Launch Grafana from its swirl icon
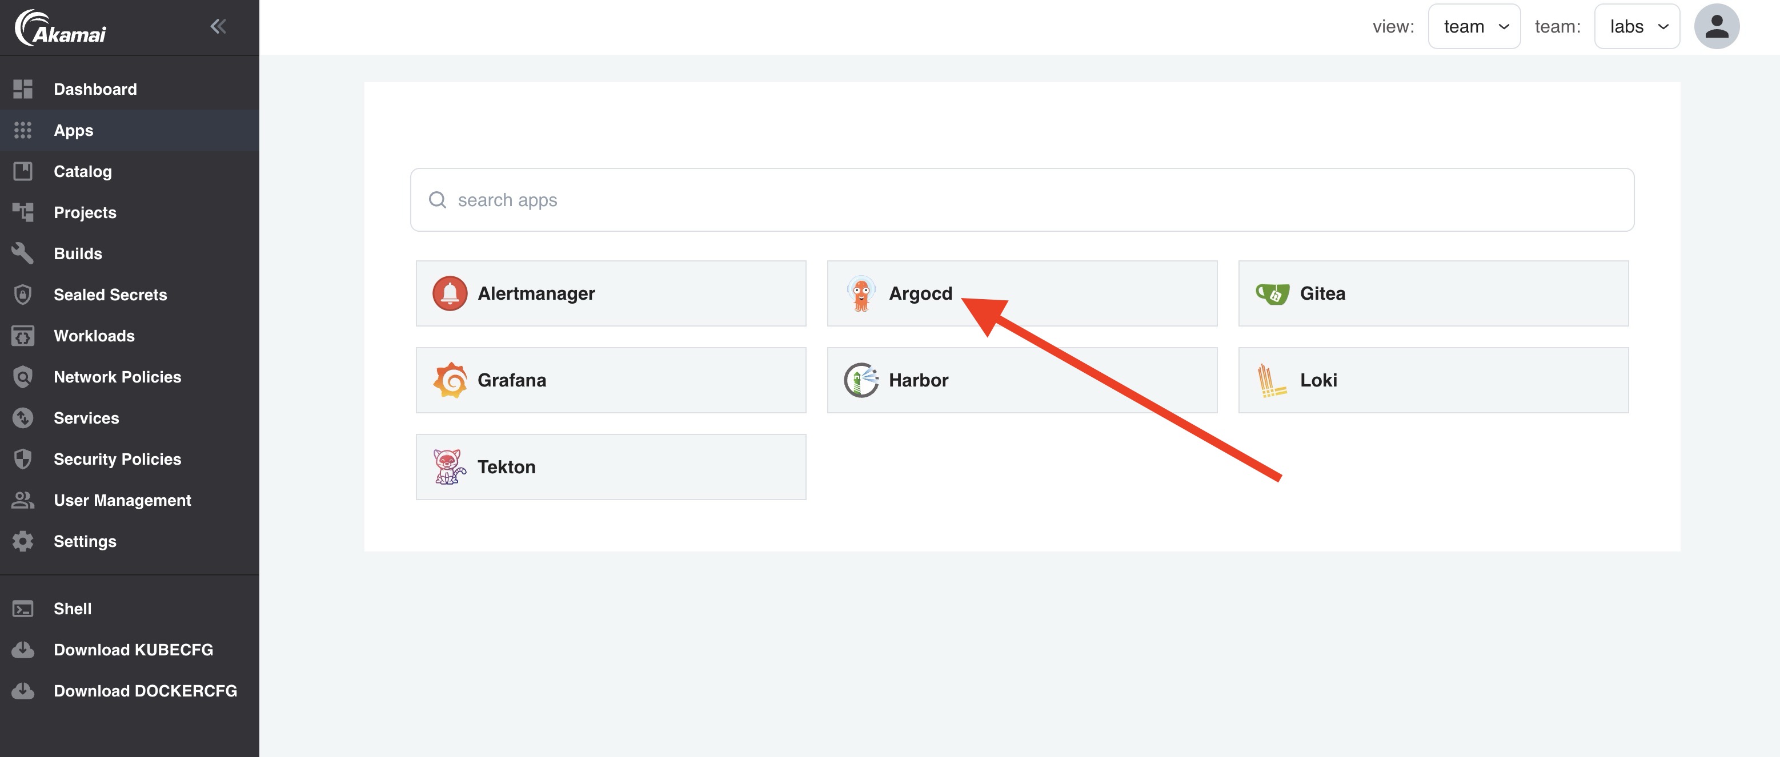 [x=450, y=380]
